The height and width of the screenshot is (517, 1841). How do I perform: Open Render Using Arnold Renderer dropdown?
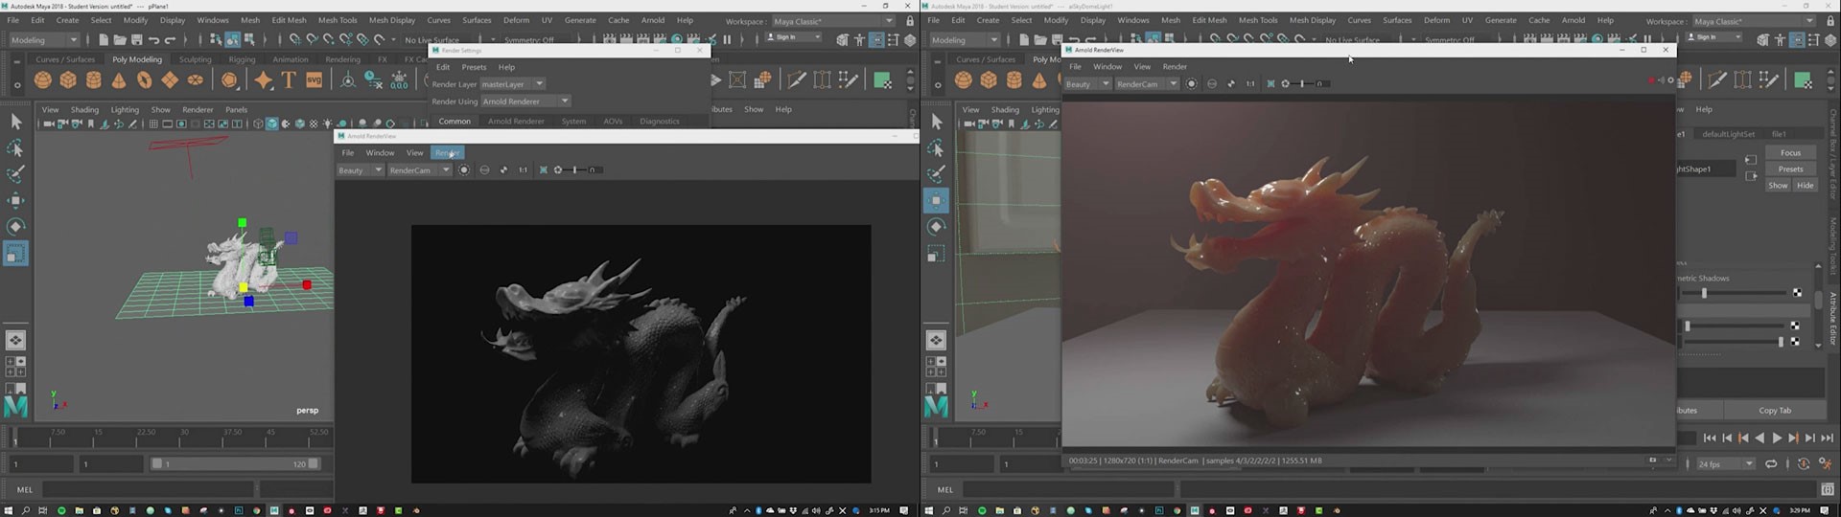click(x=525, y=101)
